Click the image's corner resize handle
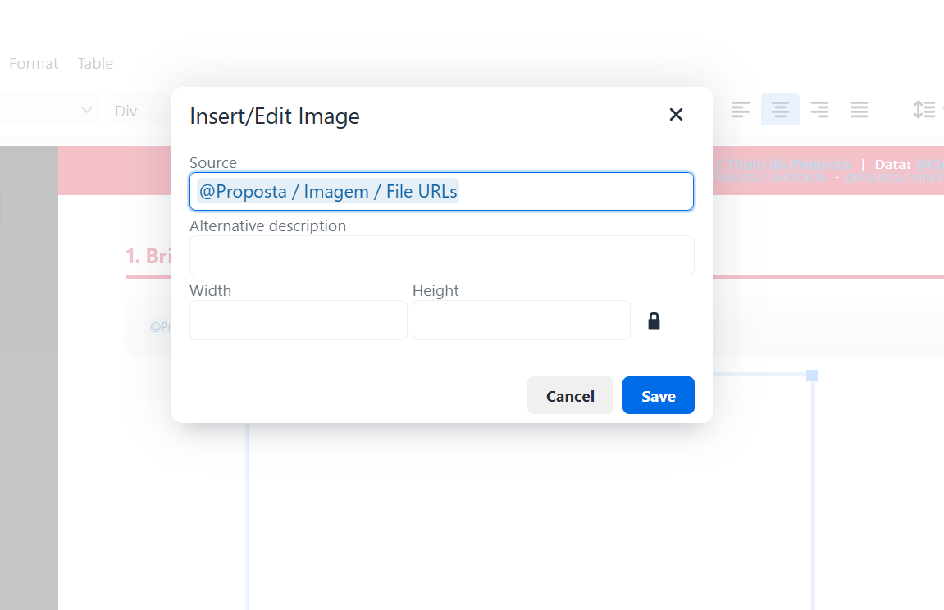This screenshot has height=610, width=944. click(x=812, y=376)
